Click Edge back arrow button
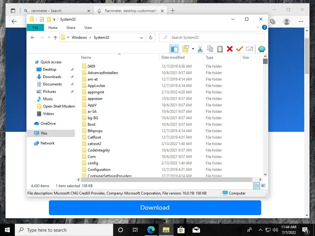Image resolution: width=315 pixels, height=236 pixels. (x=14, y=21)
